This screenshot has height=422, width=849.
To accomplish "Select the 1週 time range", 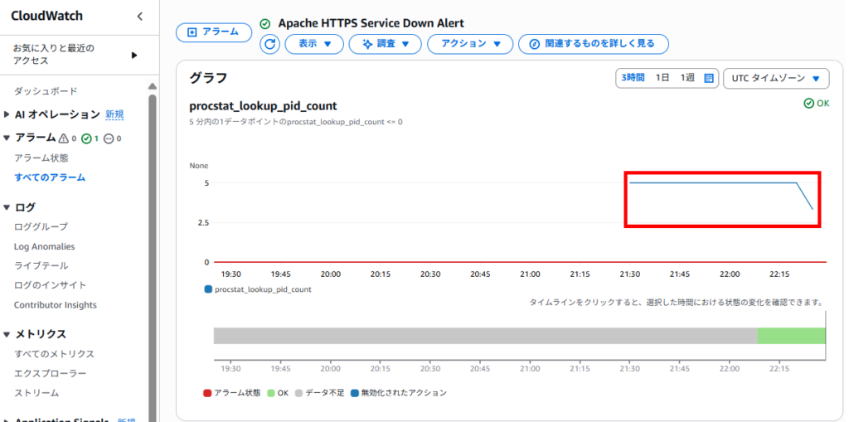I will [x=687, y=78].
